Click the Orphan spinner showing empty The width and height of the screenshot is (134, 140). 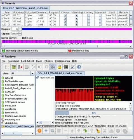(15, 34)
